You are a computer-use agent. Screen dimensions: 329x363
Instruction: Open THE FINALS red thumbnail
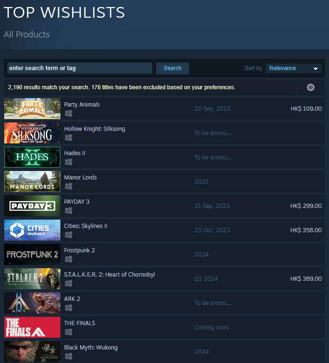(32, 327)
